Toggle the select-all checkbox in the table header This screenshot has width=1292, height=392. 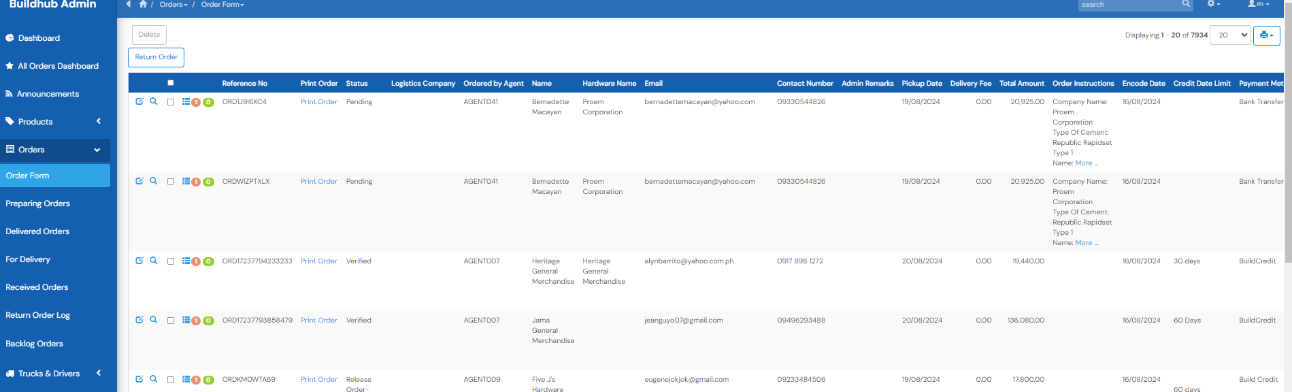coord(171,83)
